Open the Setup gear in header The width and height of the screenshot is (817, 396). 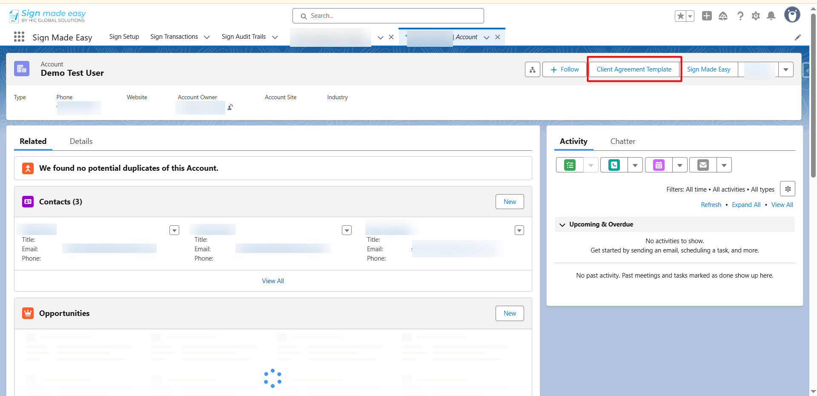tap(756, 16)
